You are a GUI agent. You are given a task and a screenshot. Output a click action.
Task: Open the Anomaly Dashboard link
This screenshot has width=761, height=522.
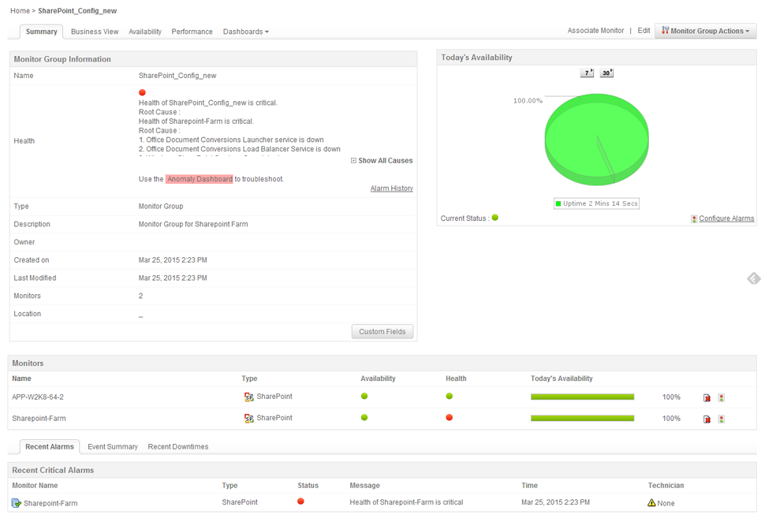(x=200, y=179)
